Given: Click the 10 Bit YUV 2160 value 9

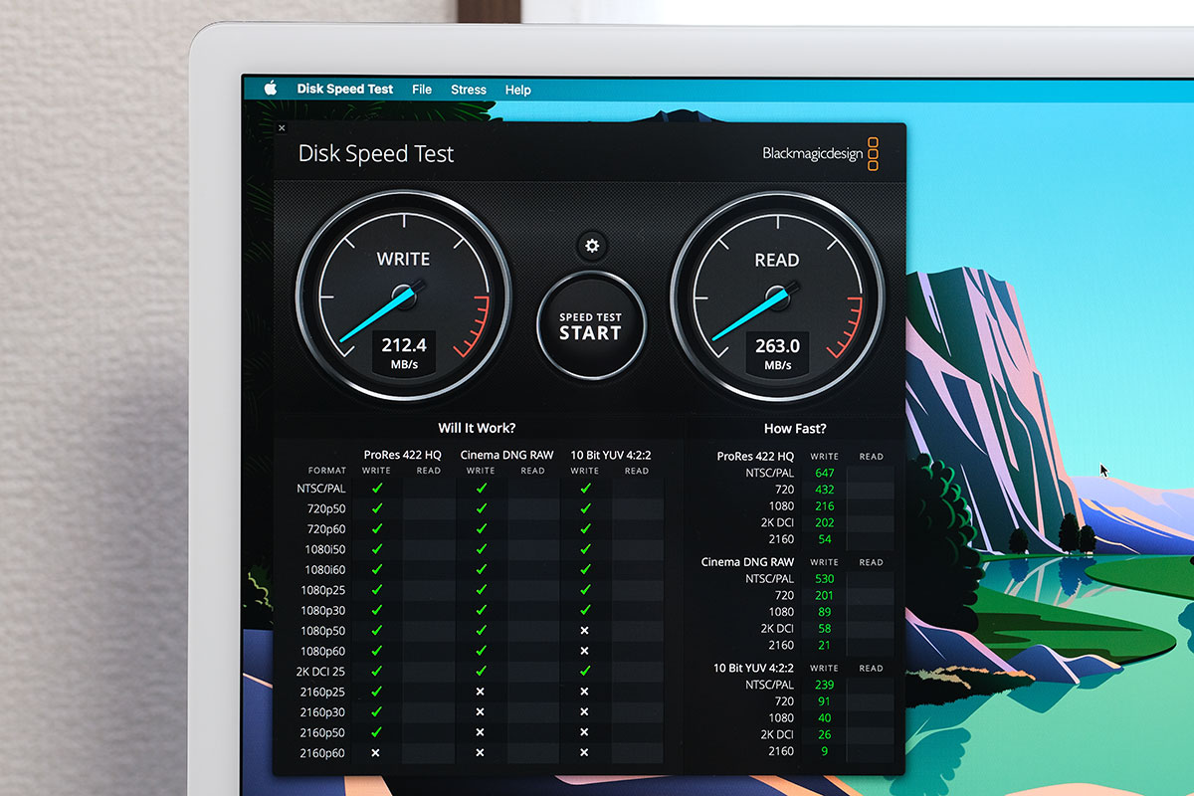Looking at the screenshot, I should [824, 751].
